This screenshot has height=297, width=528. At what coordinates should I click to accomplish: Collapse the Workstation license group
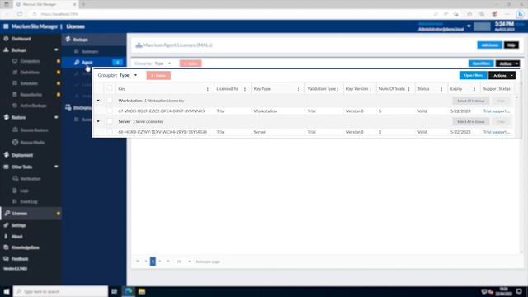98,101
